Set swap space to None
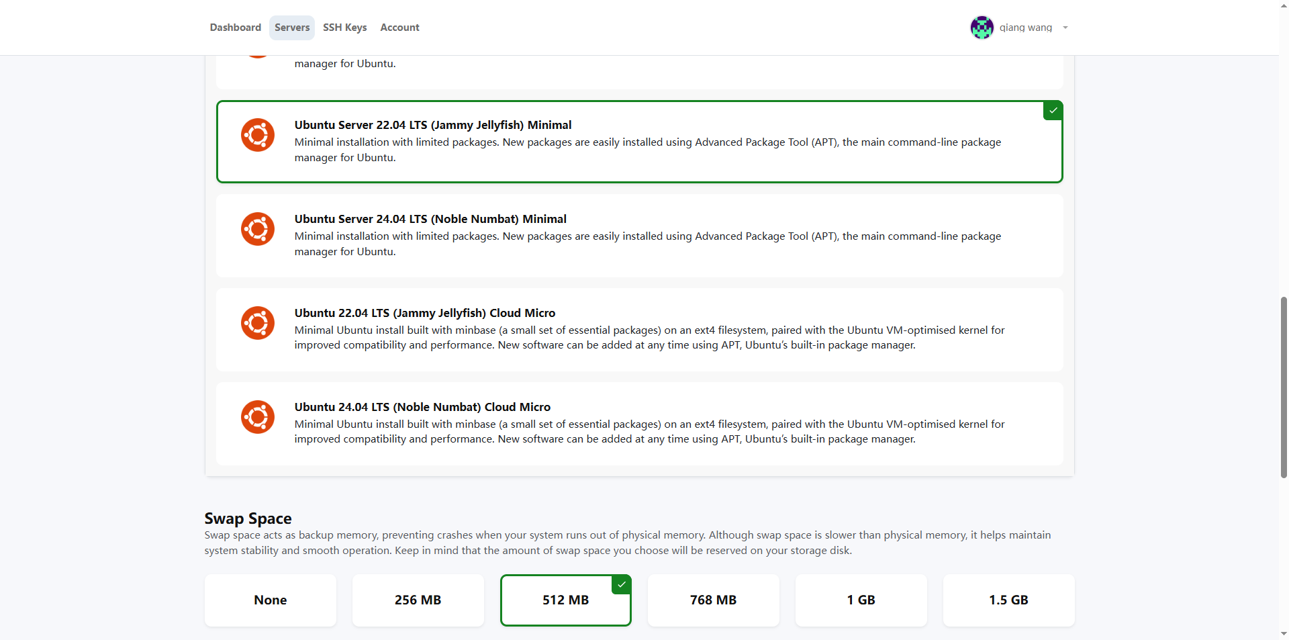 pos(271,600)
